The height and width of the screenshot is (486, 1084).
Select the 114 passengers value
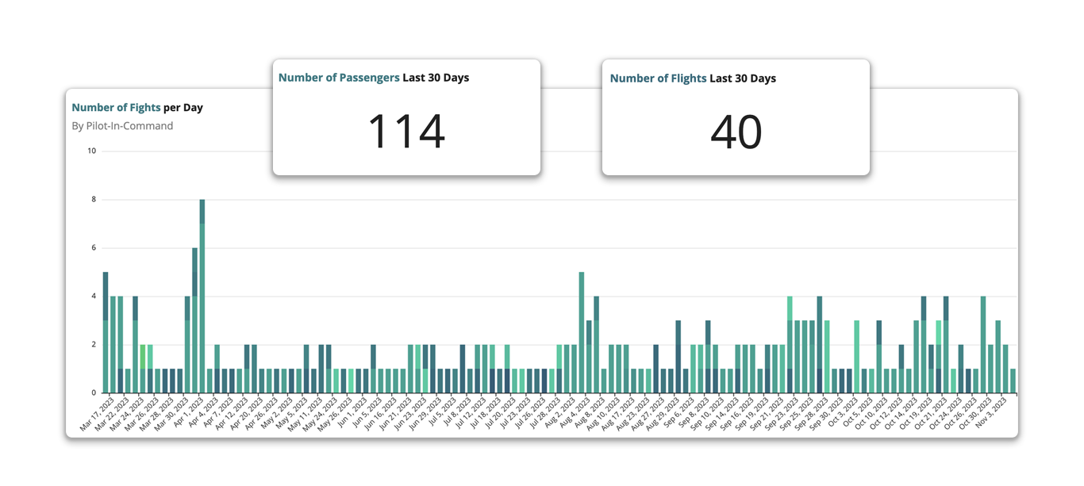[x=406, y=131]
